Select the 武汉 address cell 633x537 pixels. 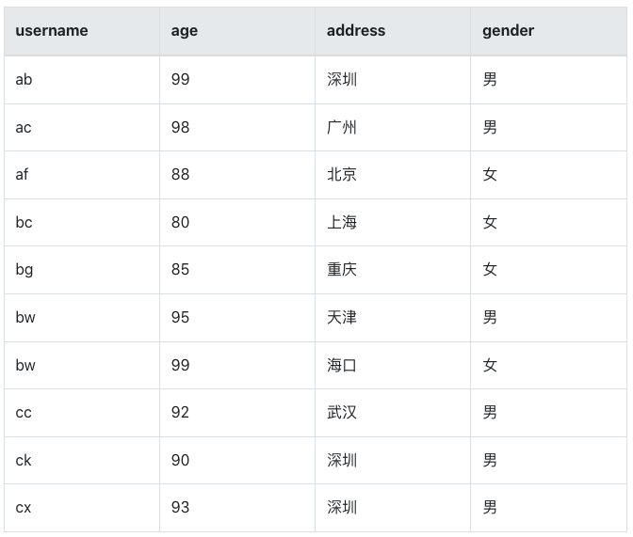pyautogui.click(x=342, y=413)
